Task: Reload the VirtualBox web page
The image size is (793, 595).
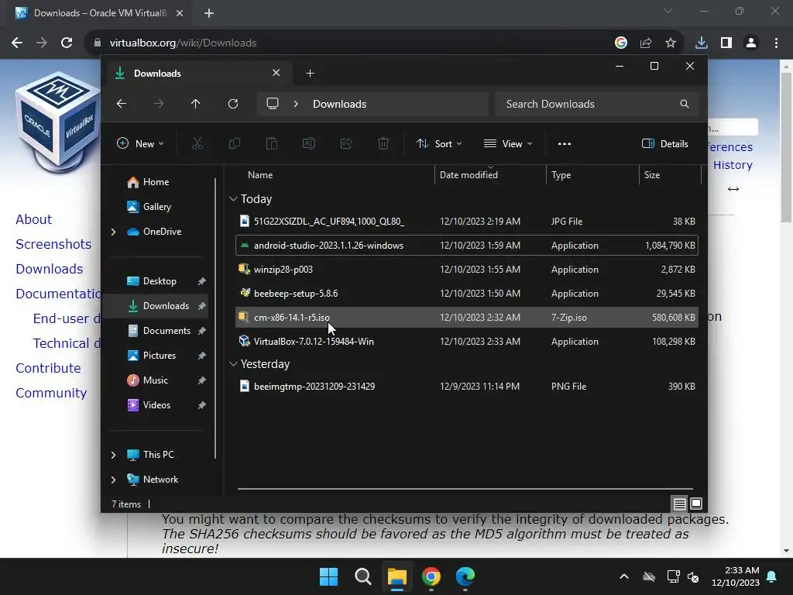Action: [x=67, y=43]
